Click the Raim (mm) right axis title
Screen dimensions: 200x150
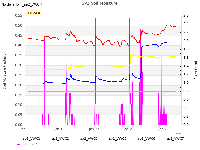[x=196, y=70]
